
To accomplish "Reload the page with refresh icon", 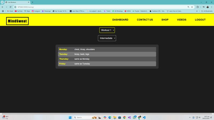I will click(x=10, y=7).
